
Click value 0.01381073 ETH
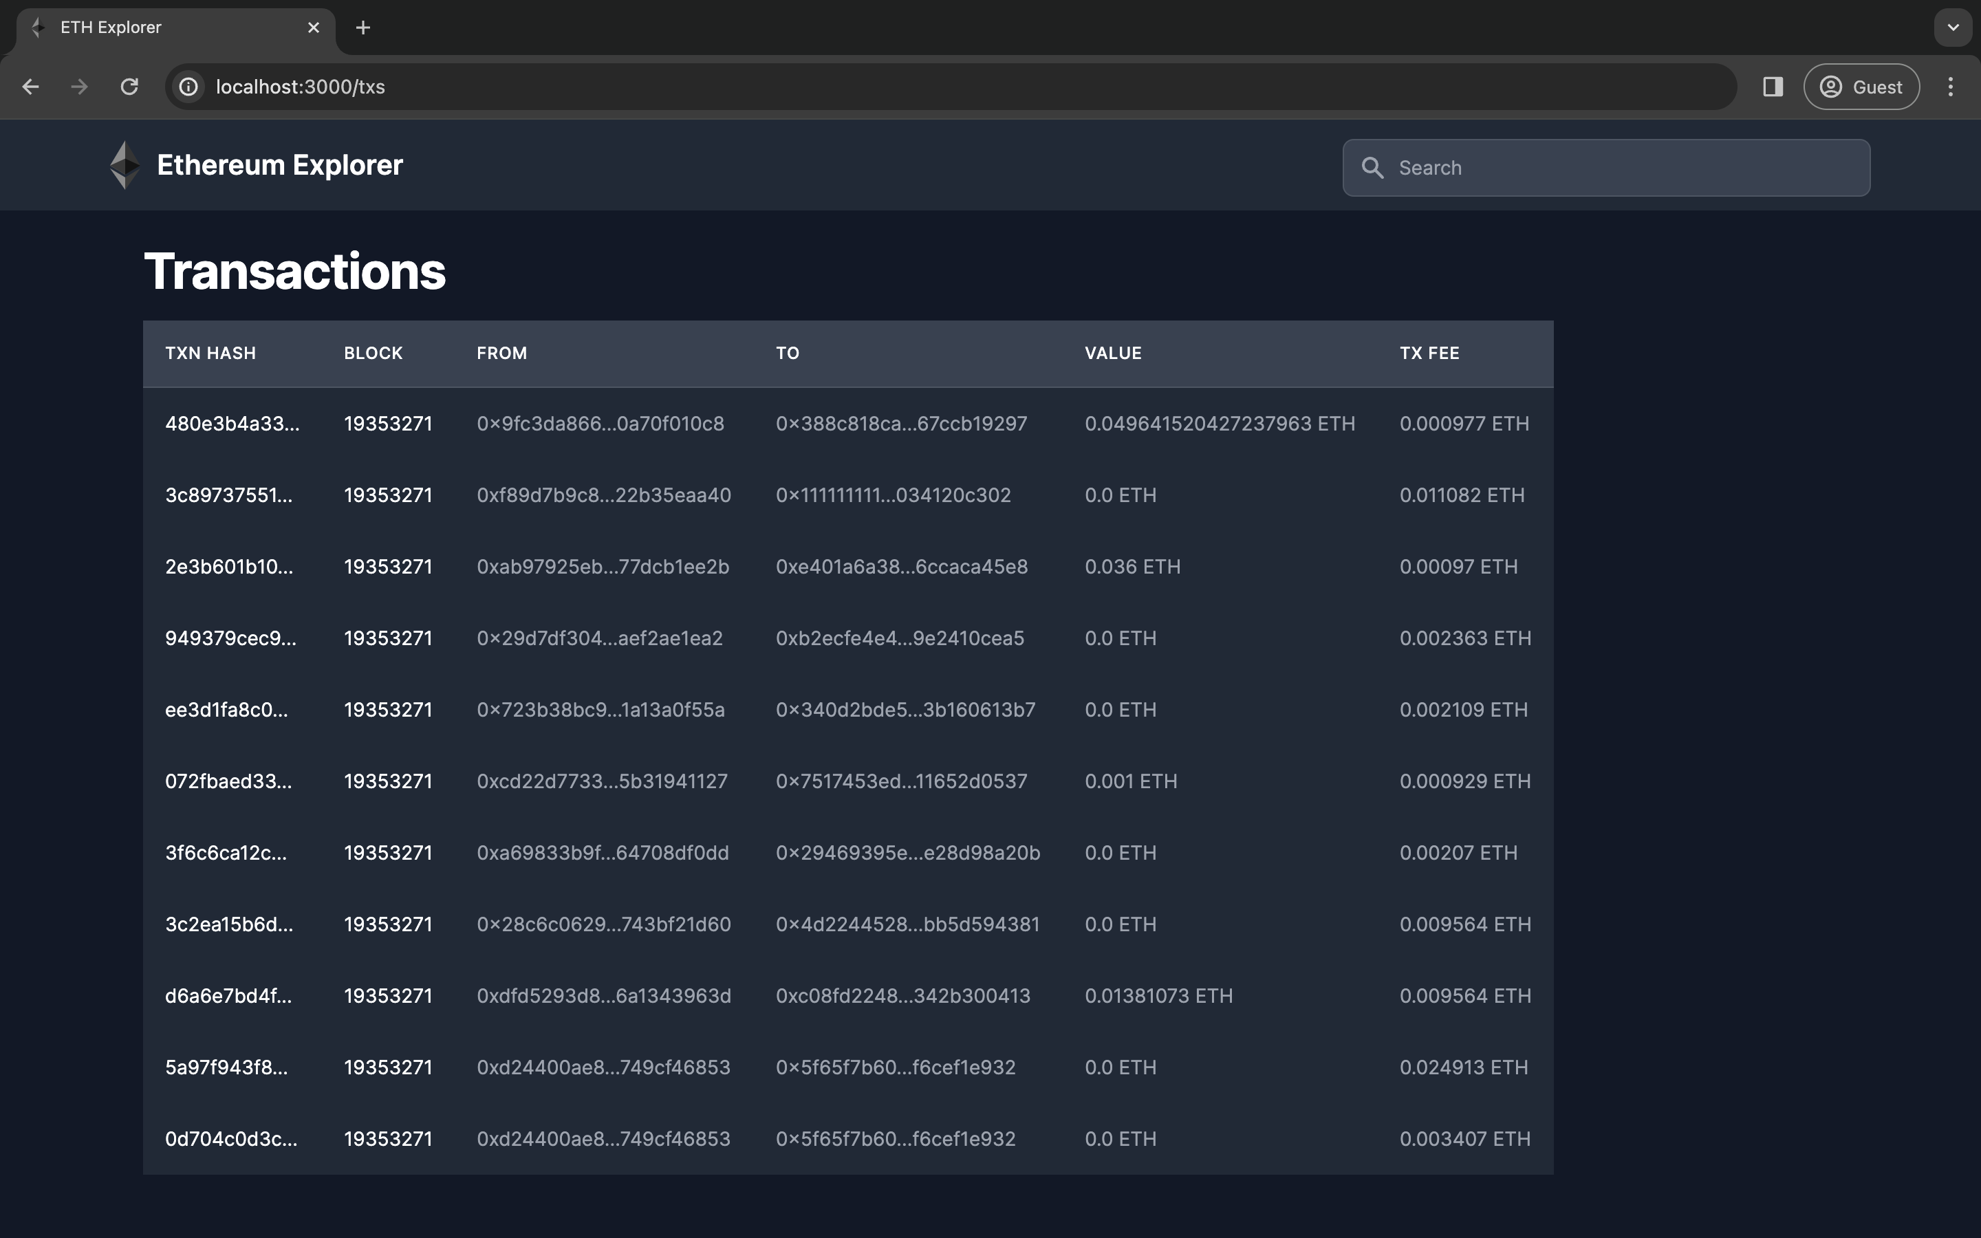pyautogui.click(x=1159, y=996)
